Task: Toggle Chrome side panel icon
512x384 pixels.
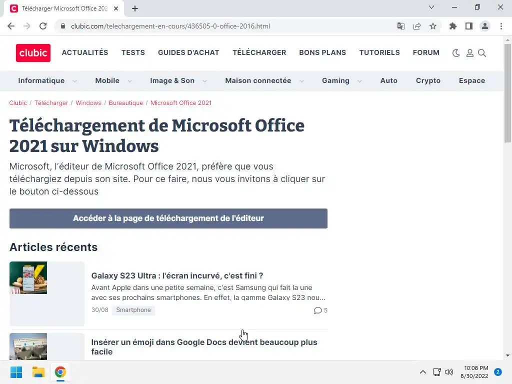Action: click(x=469, y=26)
